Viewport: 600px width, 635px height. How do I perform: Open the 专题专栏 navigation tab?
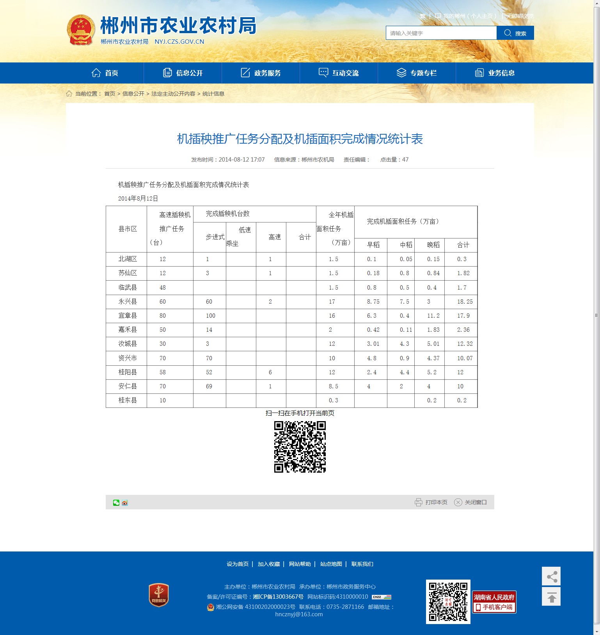[417, 73]
